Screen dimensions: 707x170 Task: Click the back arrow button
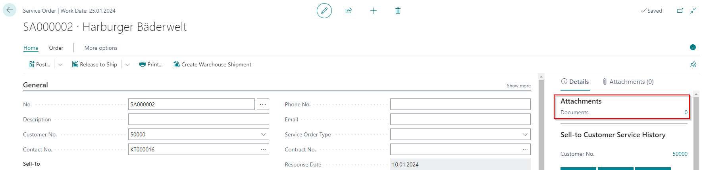click(10, 10)
